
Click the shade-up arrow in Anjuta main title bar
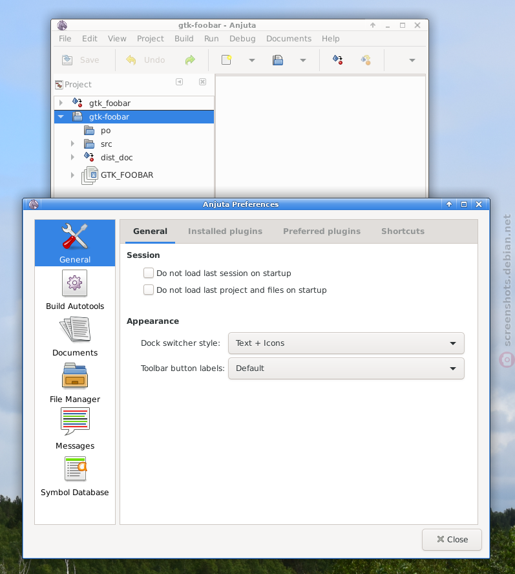[373, 25]
